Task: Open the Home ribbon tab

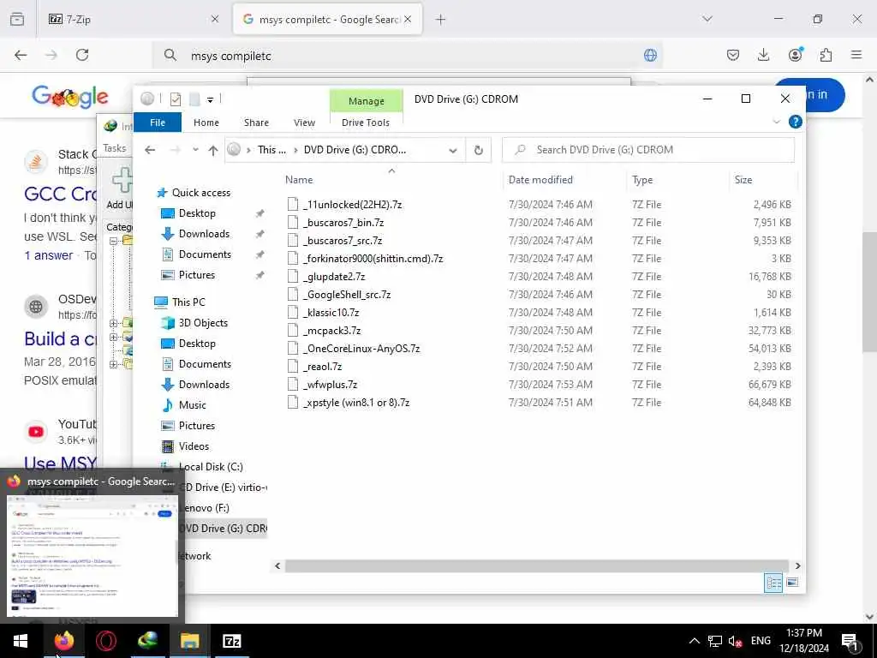Action: pyautogui.click(x=206, y=123)
